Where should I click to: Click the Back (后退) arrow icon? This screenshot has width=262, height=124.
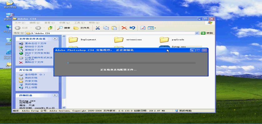coord(18,28)
